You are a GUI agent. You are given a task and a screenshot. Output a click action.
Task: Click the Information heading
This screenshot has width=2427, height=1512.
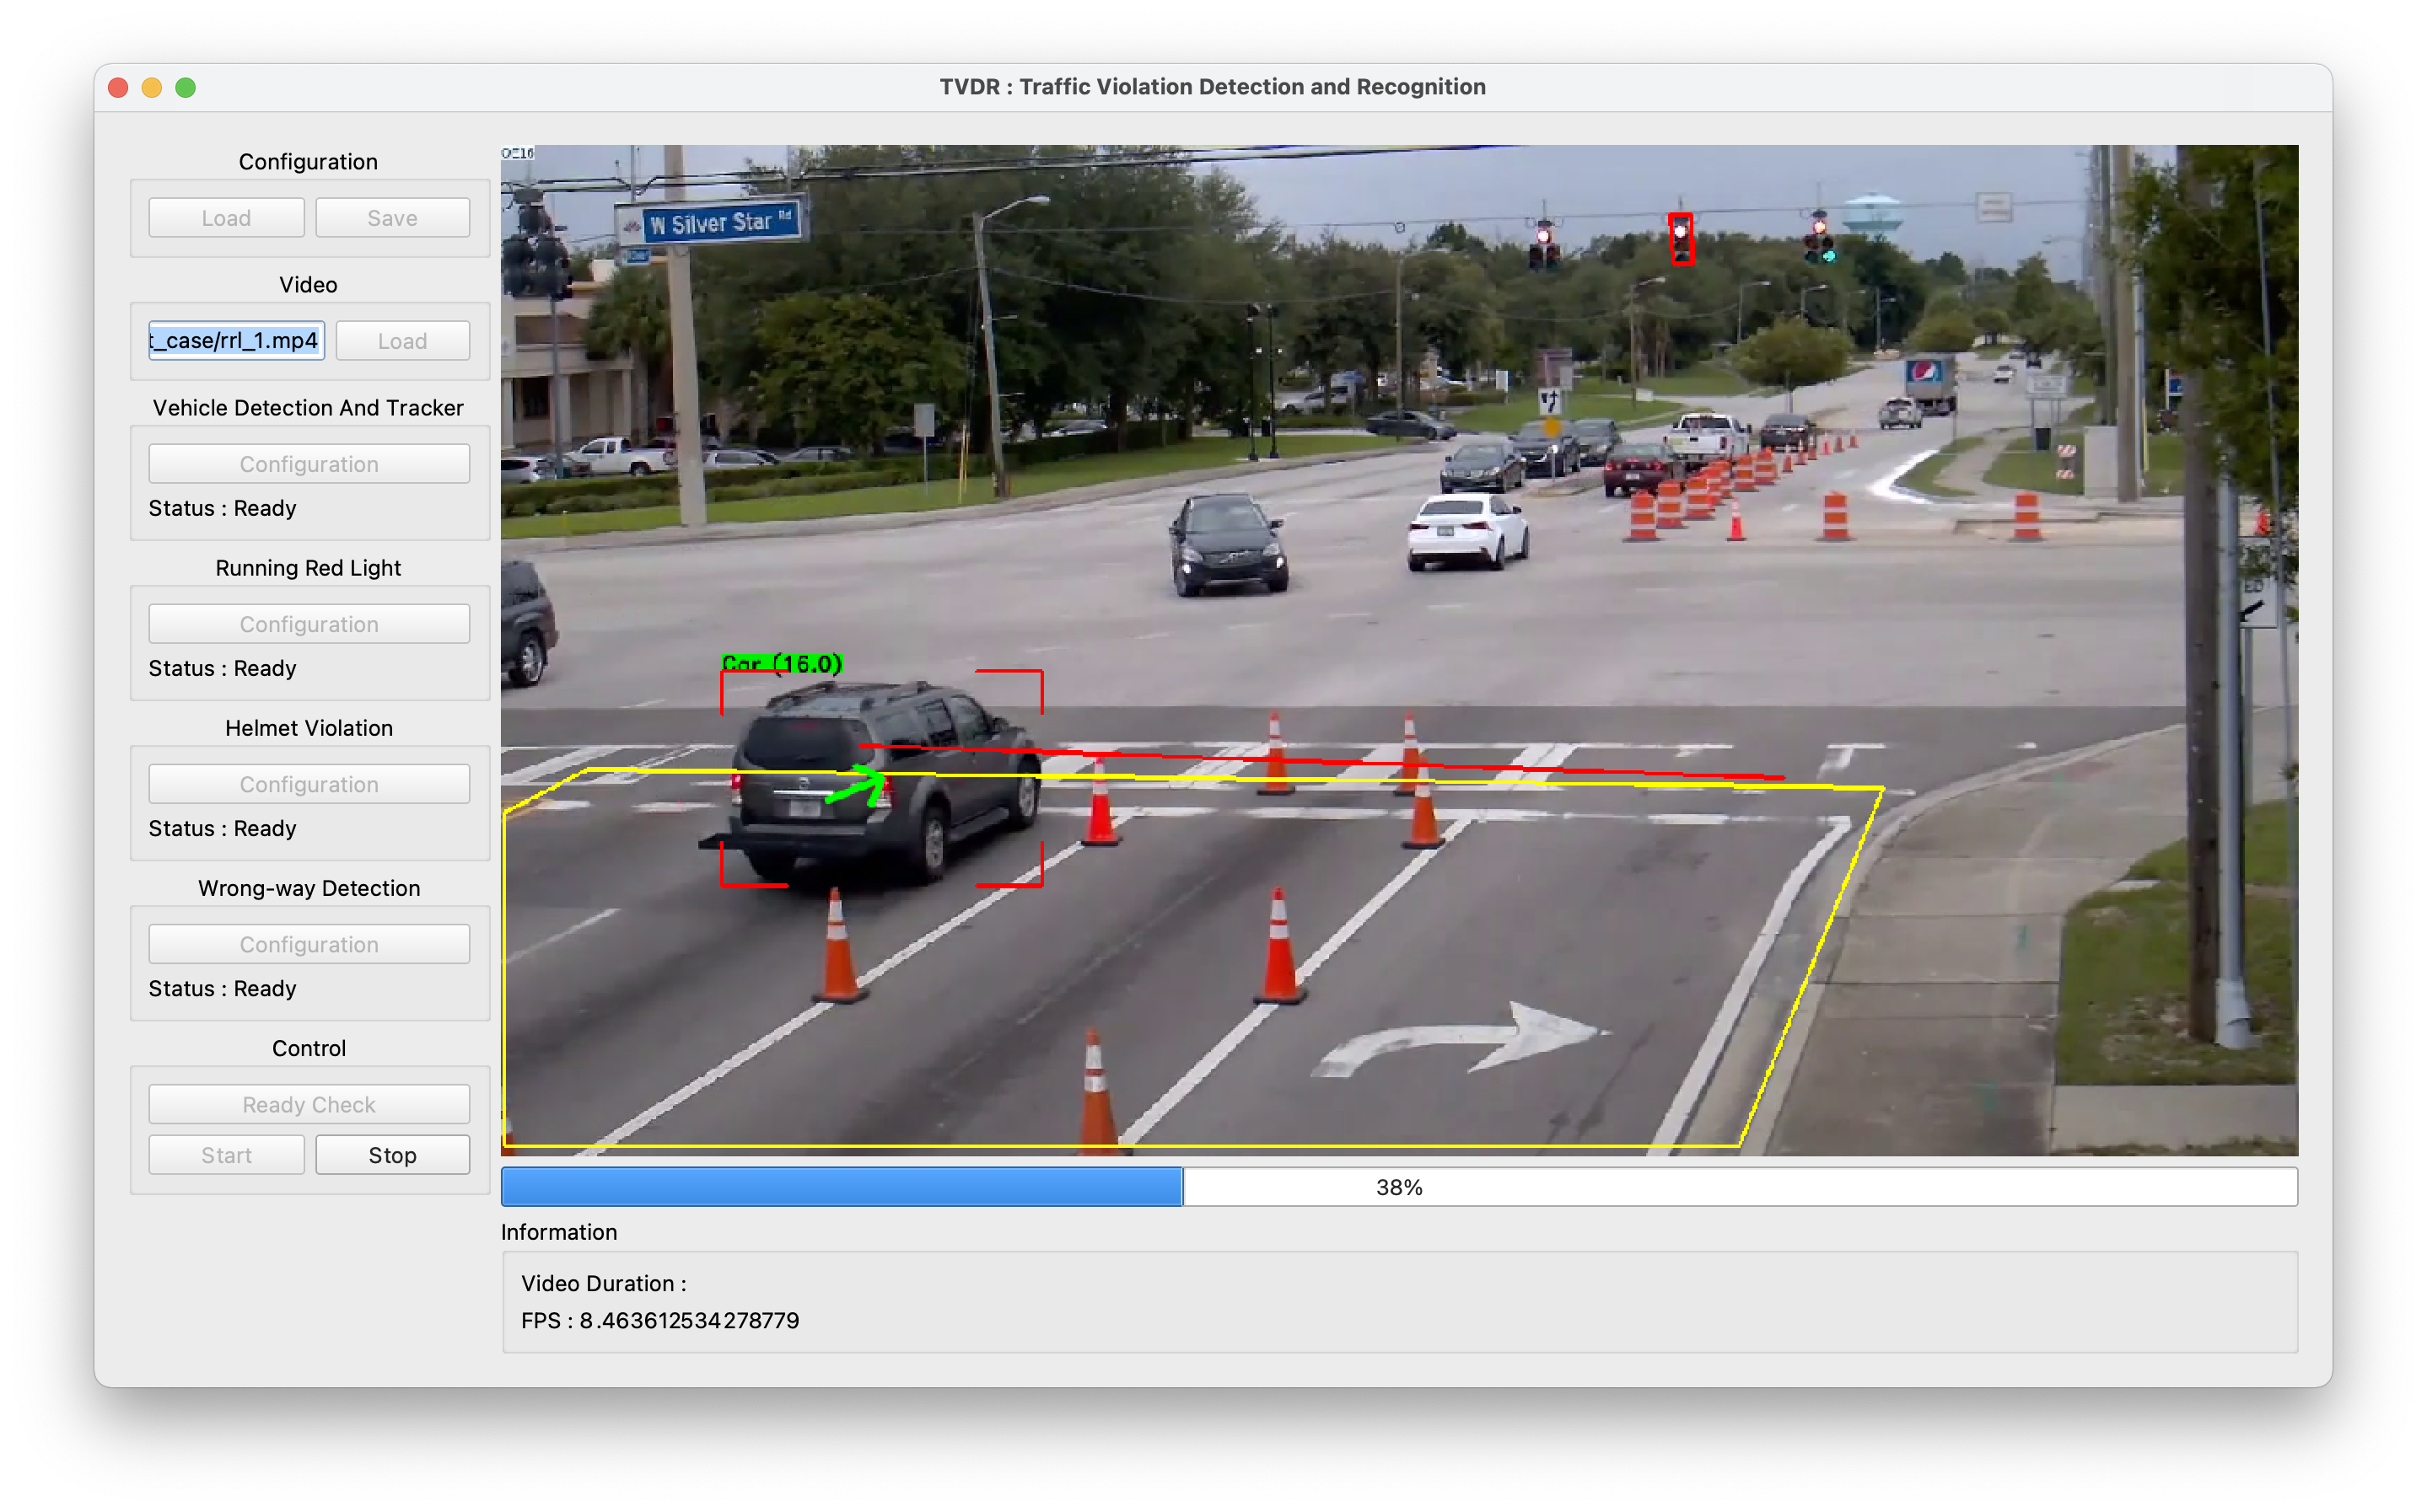click(559, 1232)
